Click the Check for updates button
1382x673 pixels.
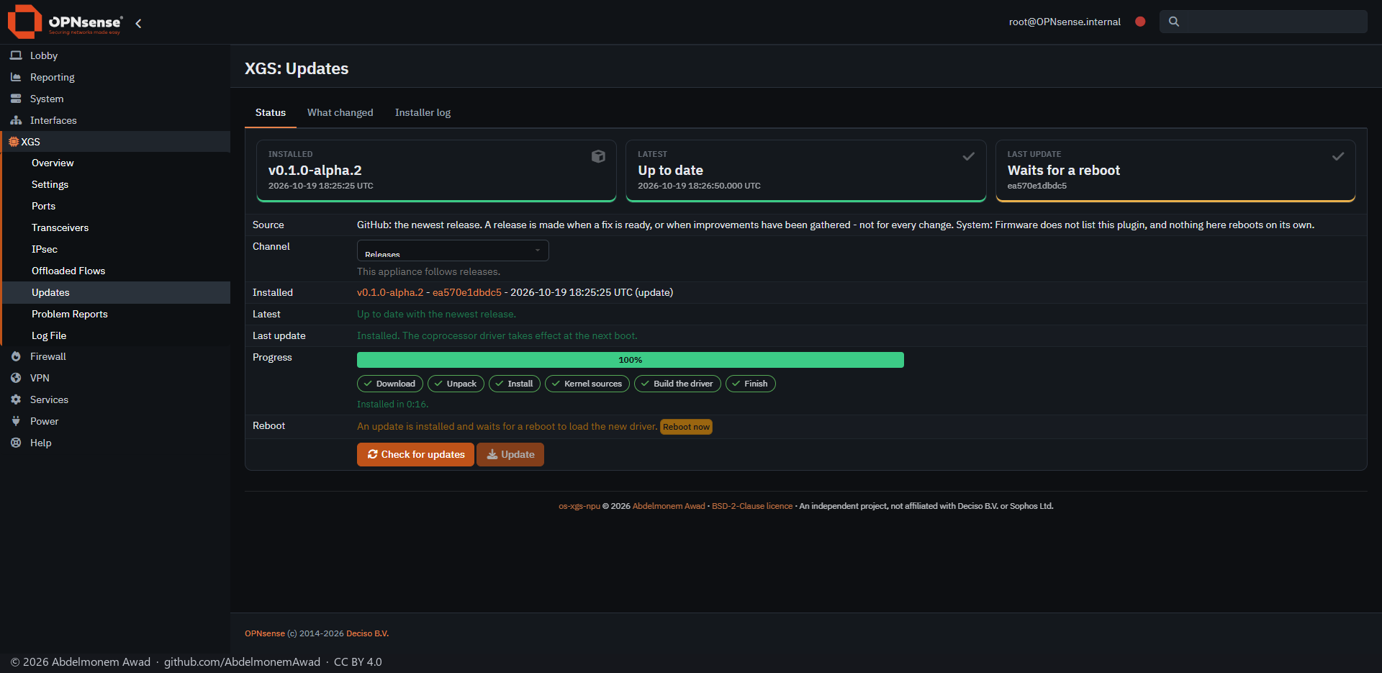click(415, 454)
